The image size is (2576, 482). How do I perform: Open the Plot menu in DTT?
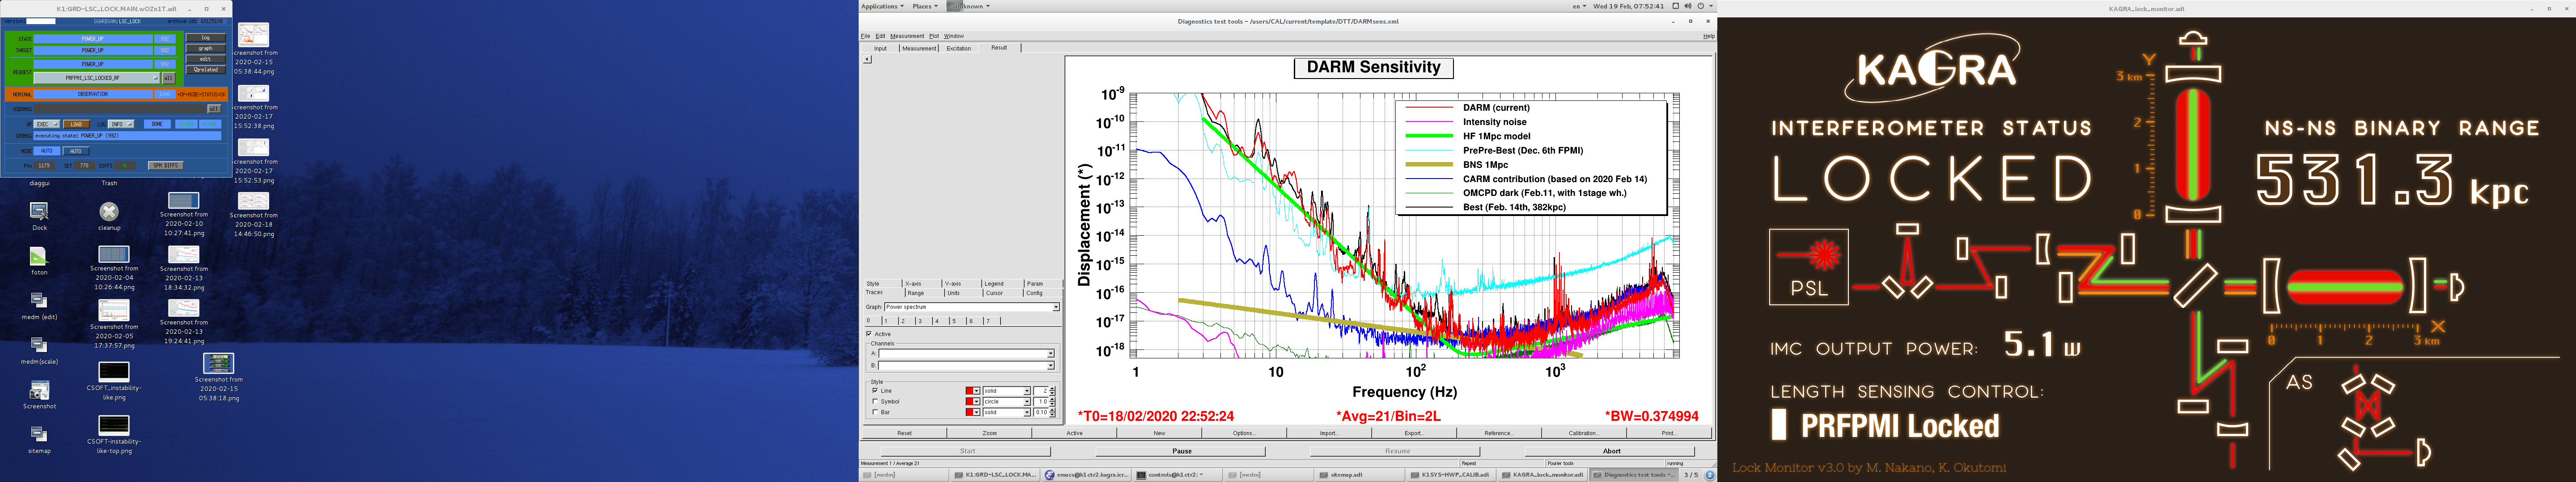click(933, 36)
